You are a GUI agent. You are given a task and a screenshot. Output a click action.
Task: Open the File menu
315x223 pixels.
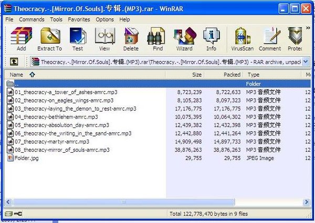coord(9,19)
